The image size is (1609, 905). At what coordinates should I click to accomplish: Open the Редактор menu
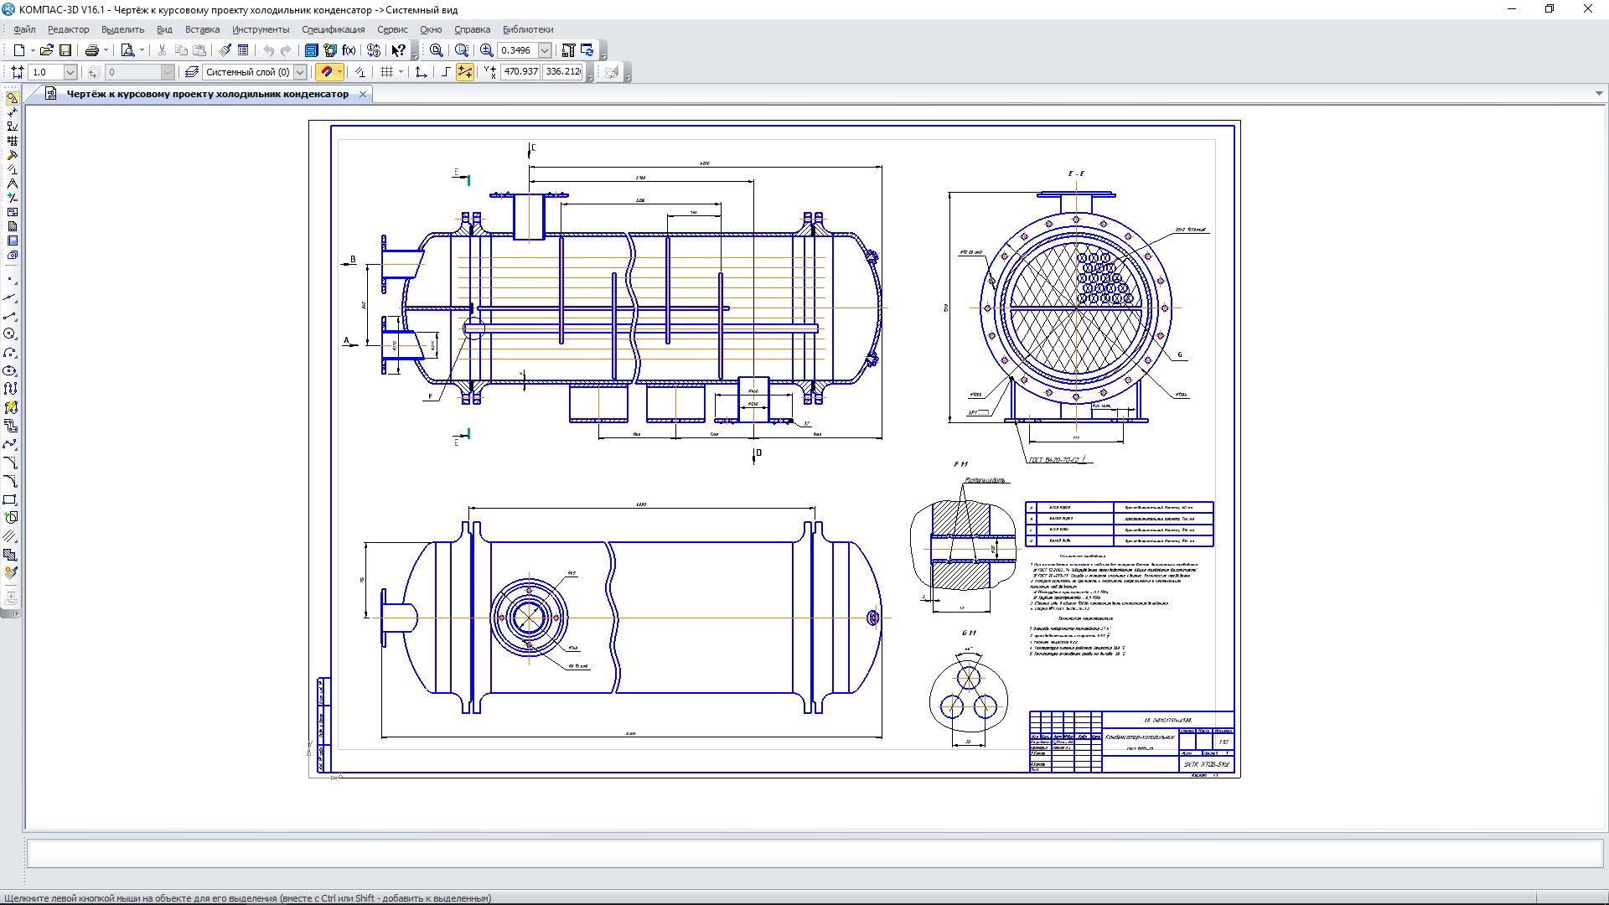coord(69,29)
